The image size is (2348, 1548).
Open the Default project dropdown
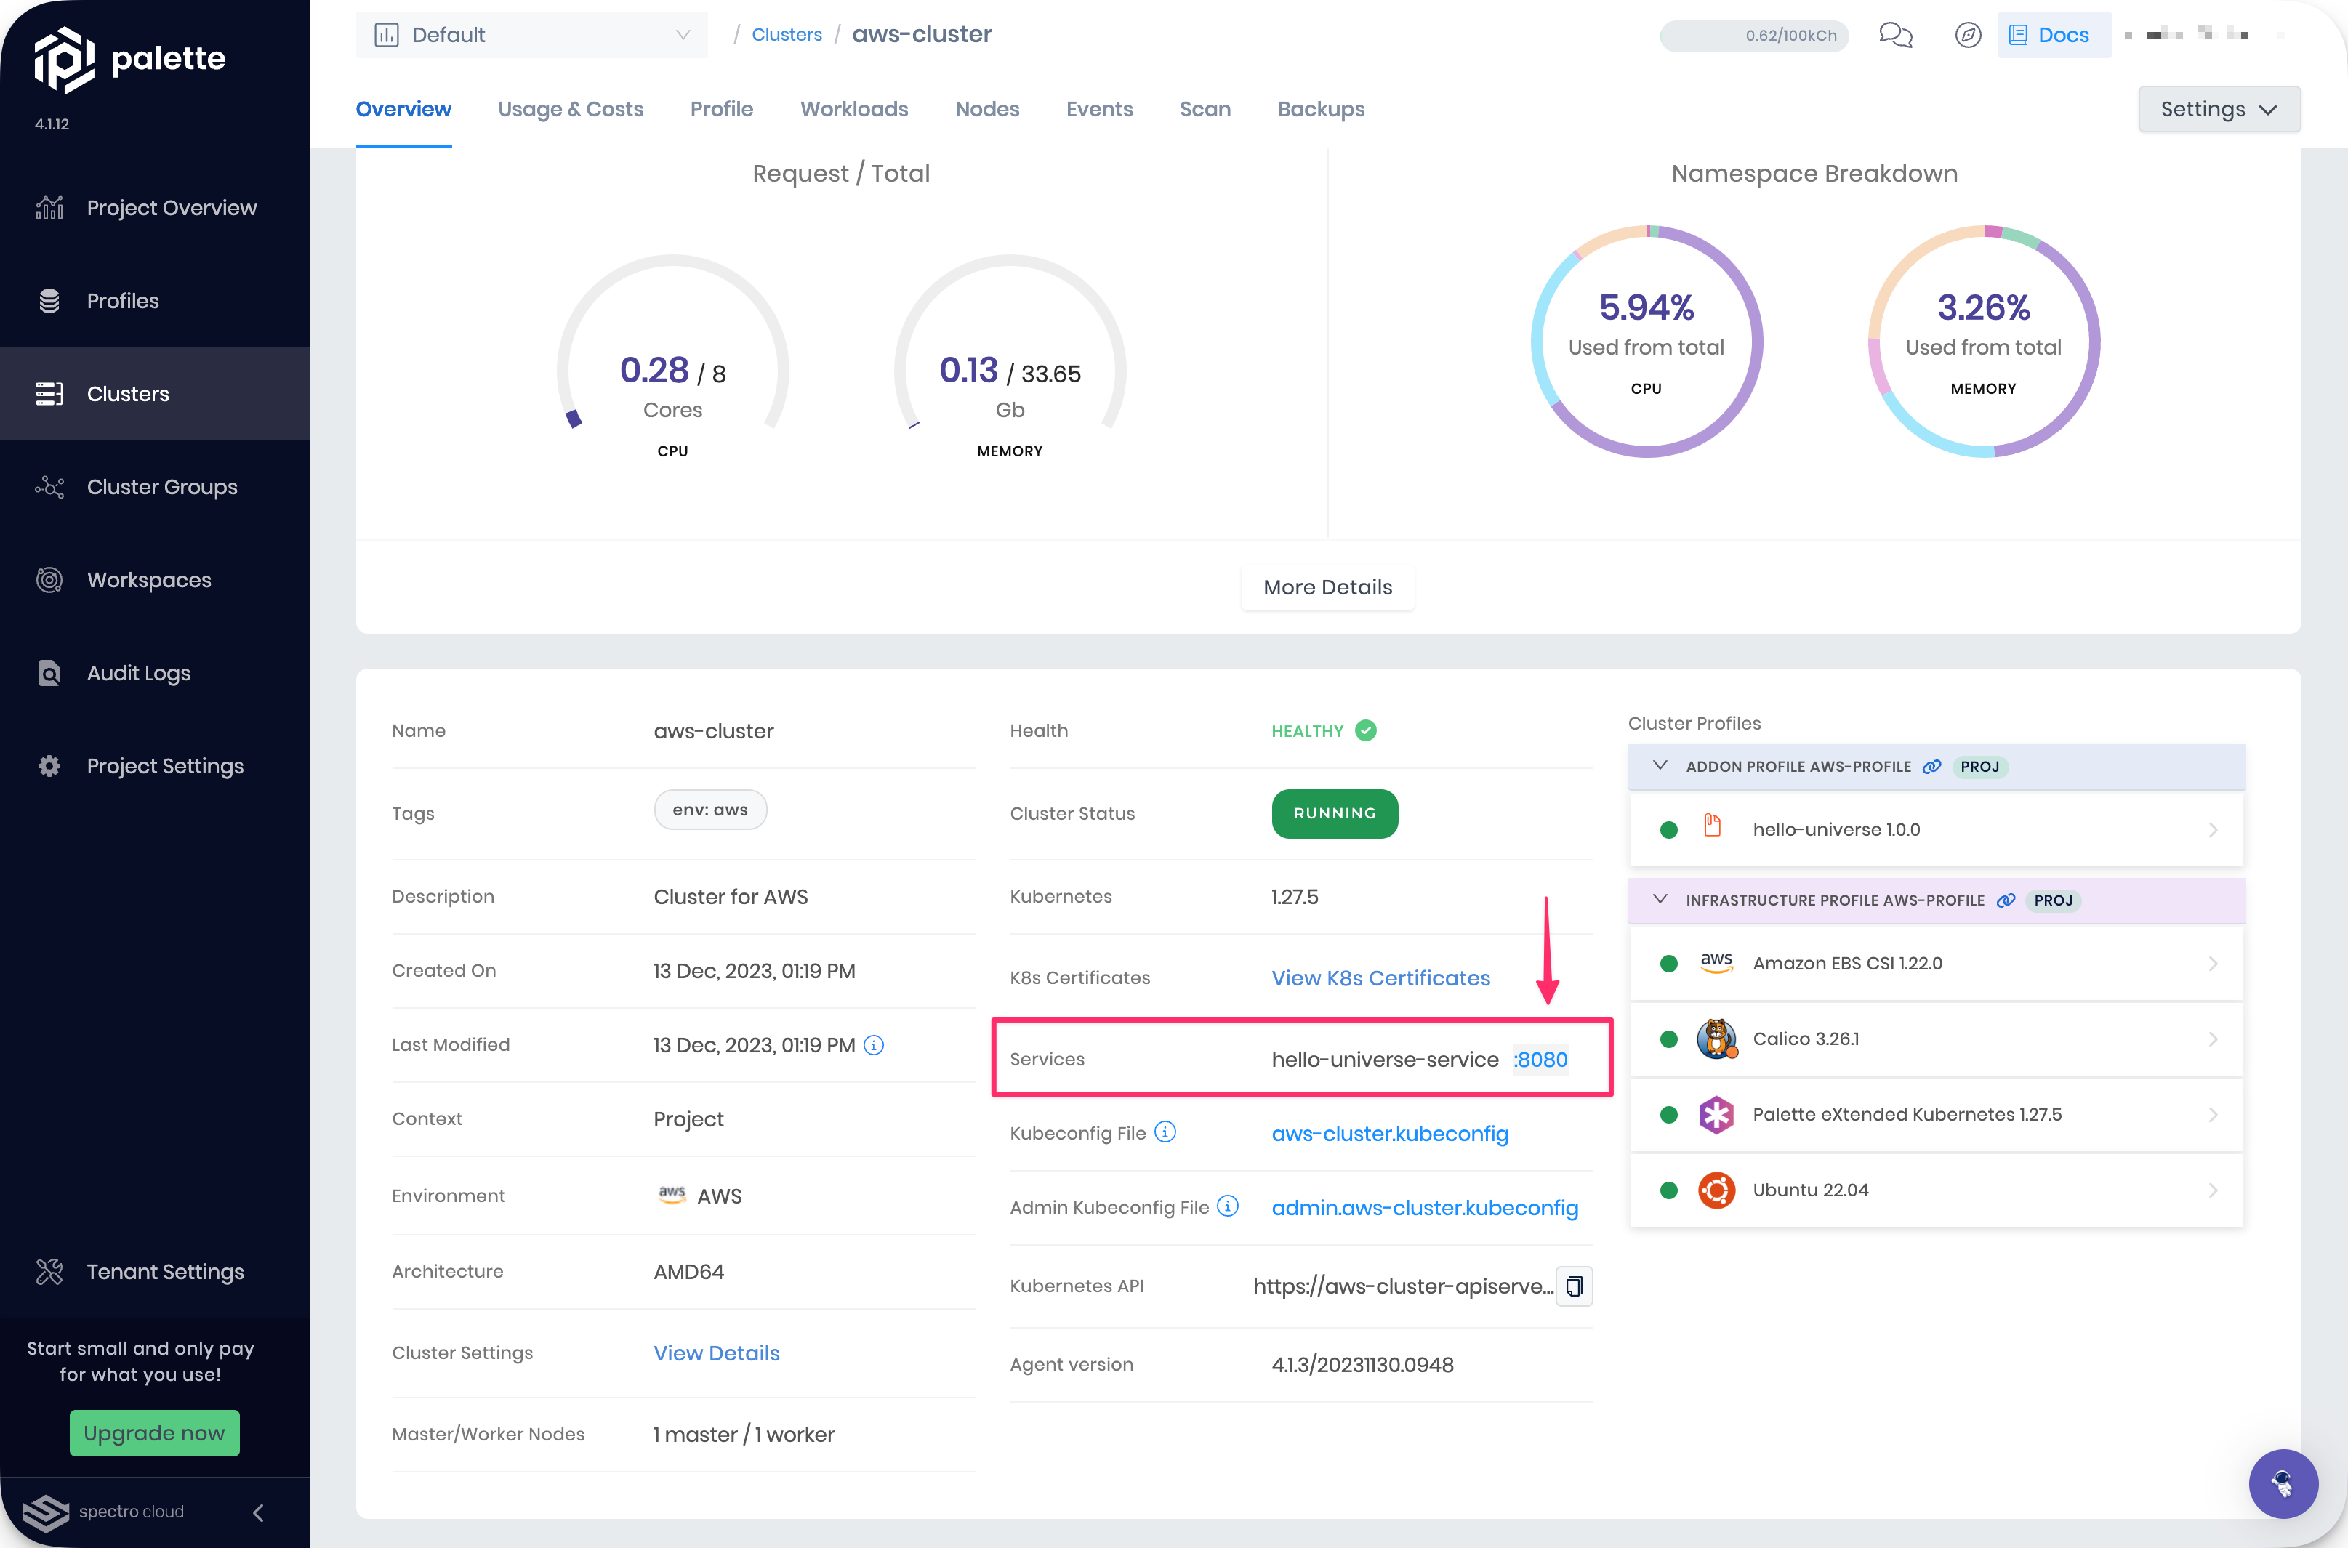[x=531, y=35]
